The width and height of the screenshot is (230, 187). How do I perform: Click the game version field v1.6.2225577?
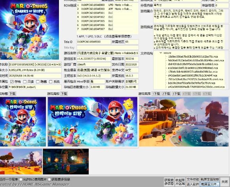[x=94, y=59]
